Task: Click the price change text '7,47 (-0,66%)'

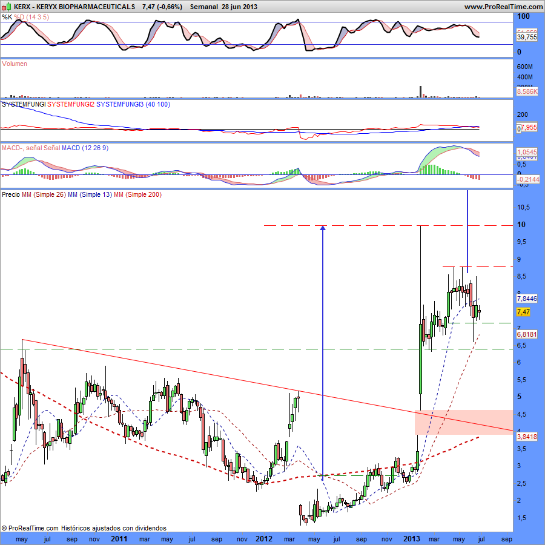Action: pos(162,7)
